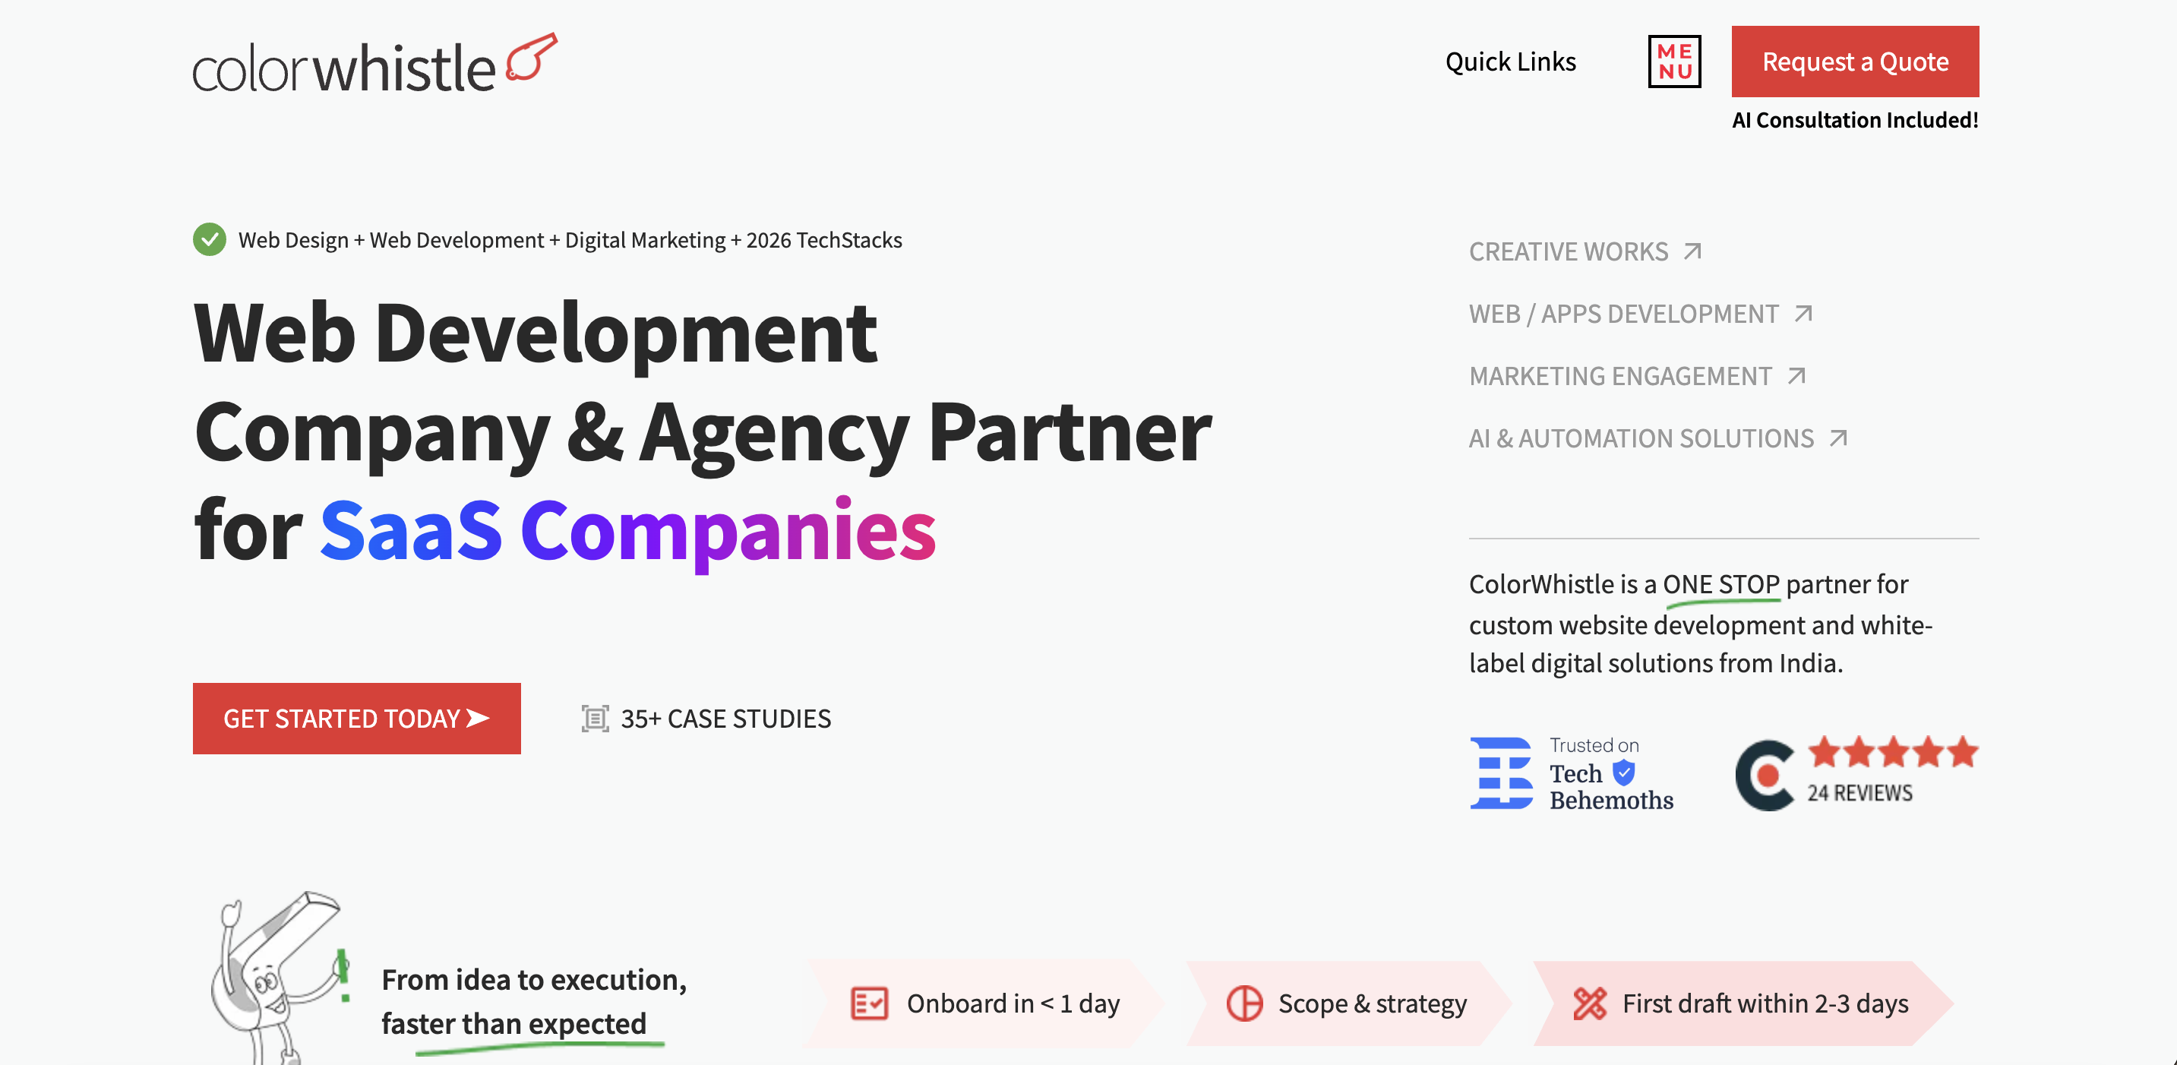2177x1065 pixels.
Task: Open WEB / APPS DEVELOPMENT link
Action: 1623,314
